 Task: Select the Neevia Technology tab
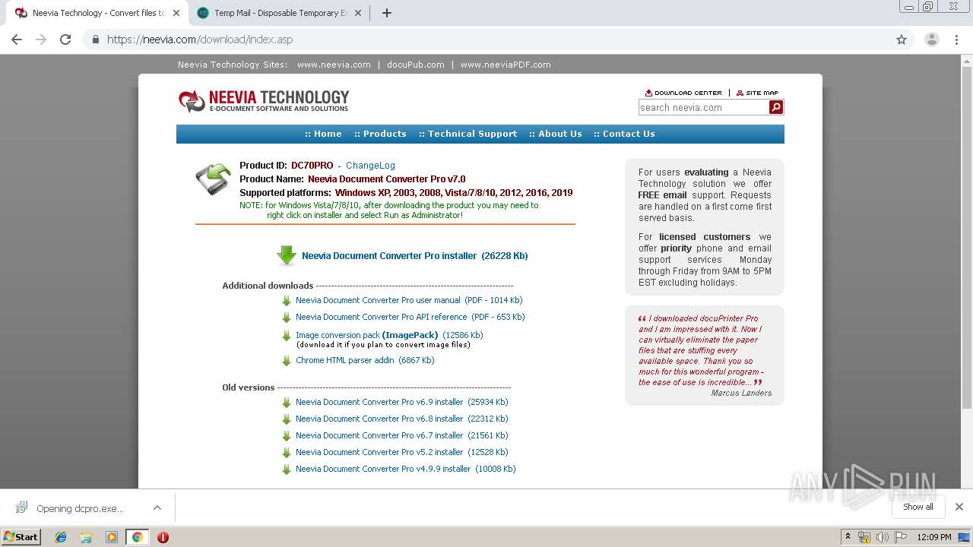tap(97, 13)
